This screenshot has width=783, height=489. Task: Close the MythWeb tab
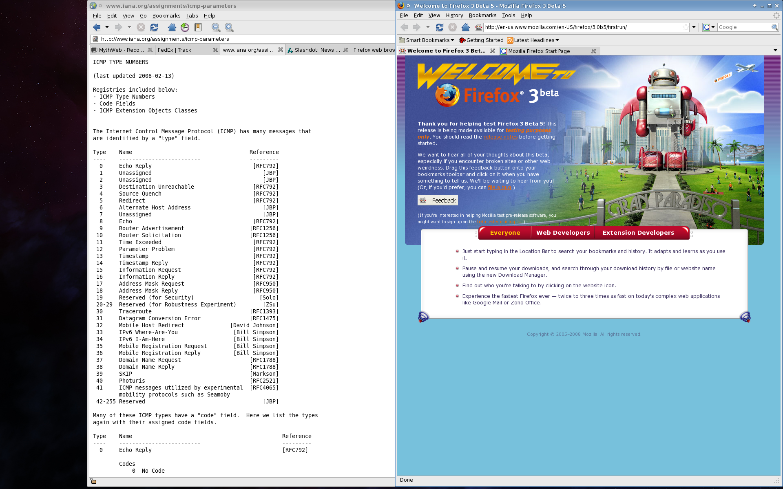[150, 50]
